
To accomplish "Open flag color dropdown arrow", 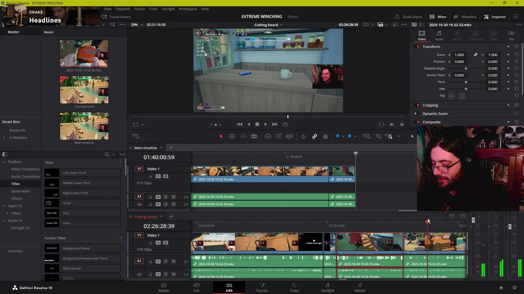I will 343,136.
